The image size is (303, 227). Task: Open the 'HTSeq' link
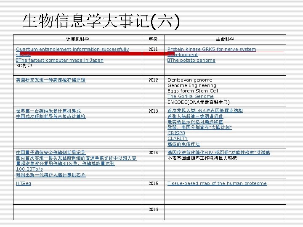(x=24, y=183)
